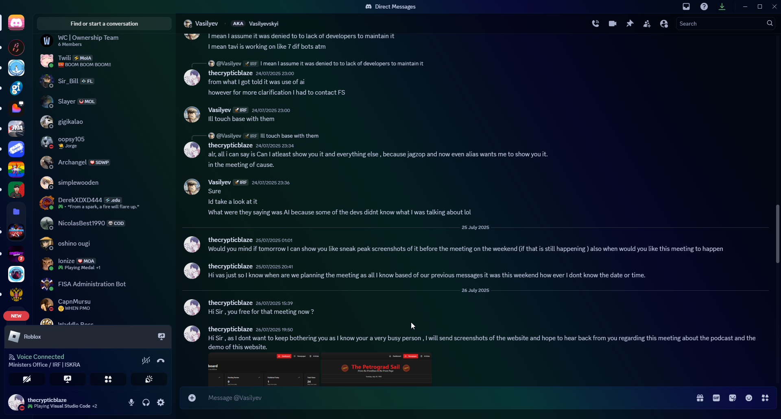Viewport: 781px width, 419px height.
Task: Open the emoji picker
Action: pos(749,398)
